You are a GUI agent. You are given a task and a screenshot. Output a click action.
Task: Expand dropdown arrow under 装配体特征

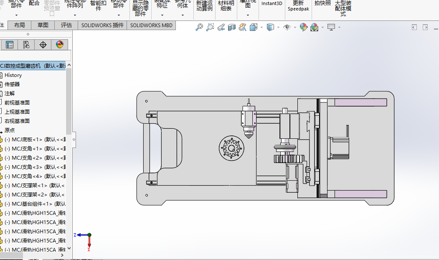[x=162, y=15]
